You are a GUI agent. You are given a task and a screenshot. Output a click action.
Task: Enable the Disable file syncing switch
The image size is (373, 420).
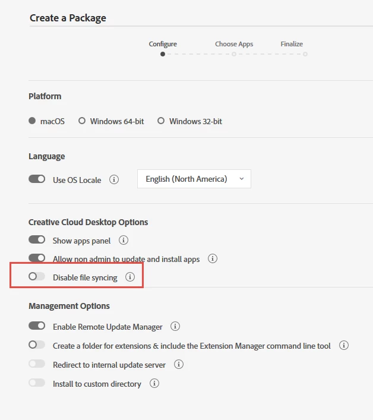(x=37, y=276)
